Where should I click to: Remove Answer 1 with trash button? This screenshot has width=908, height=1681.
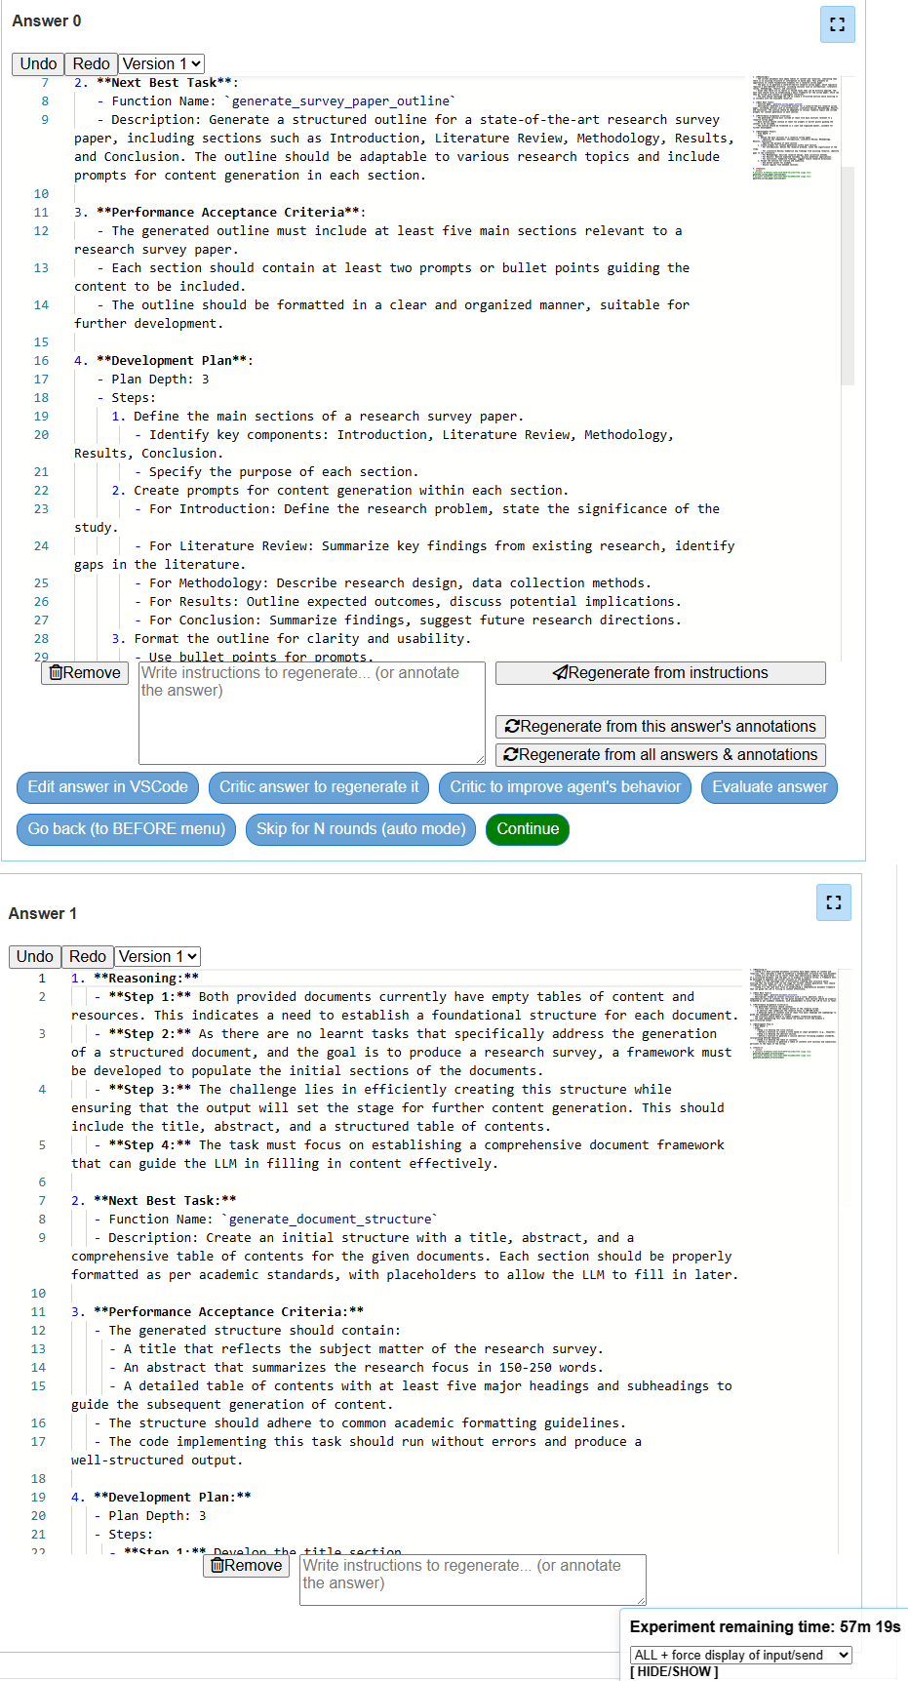click(x=247, y=1565)
